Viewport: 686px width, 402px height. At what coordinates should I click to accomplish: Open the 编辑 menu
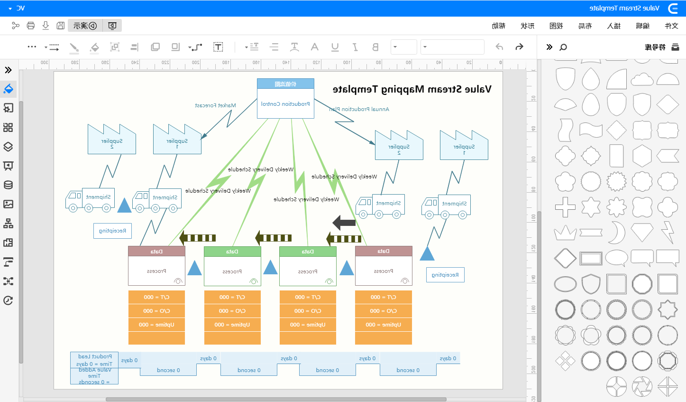(643, 26)
